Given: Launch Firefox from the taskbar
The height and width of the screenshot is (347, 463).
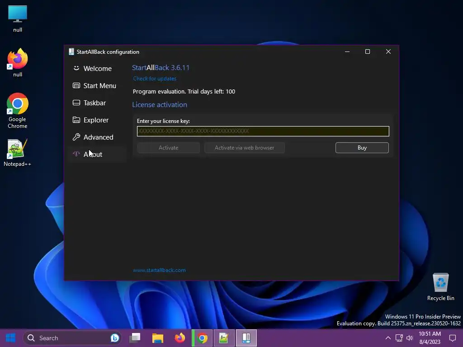Looking at the screenshot, I should coord(180,338).
